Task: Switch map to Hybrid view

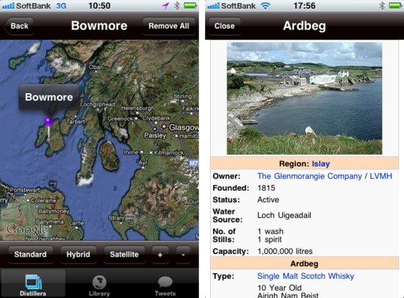Action: (x=79, y=255)
